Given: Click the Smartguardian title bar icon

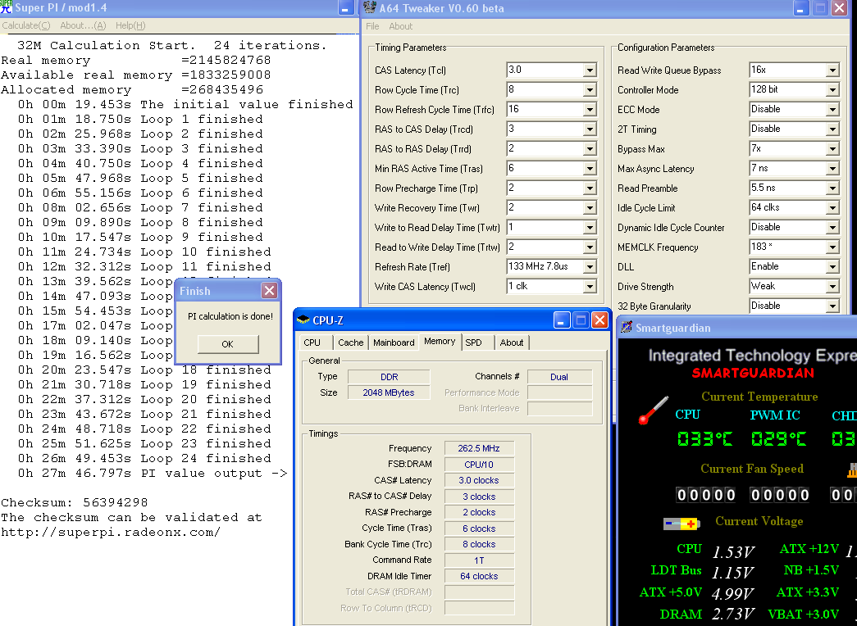Looking at the screenshot, I should pos(627,327).
